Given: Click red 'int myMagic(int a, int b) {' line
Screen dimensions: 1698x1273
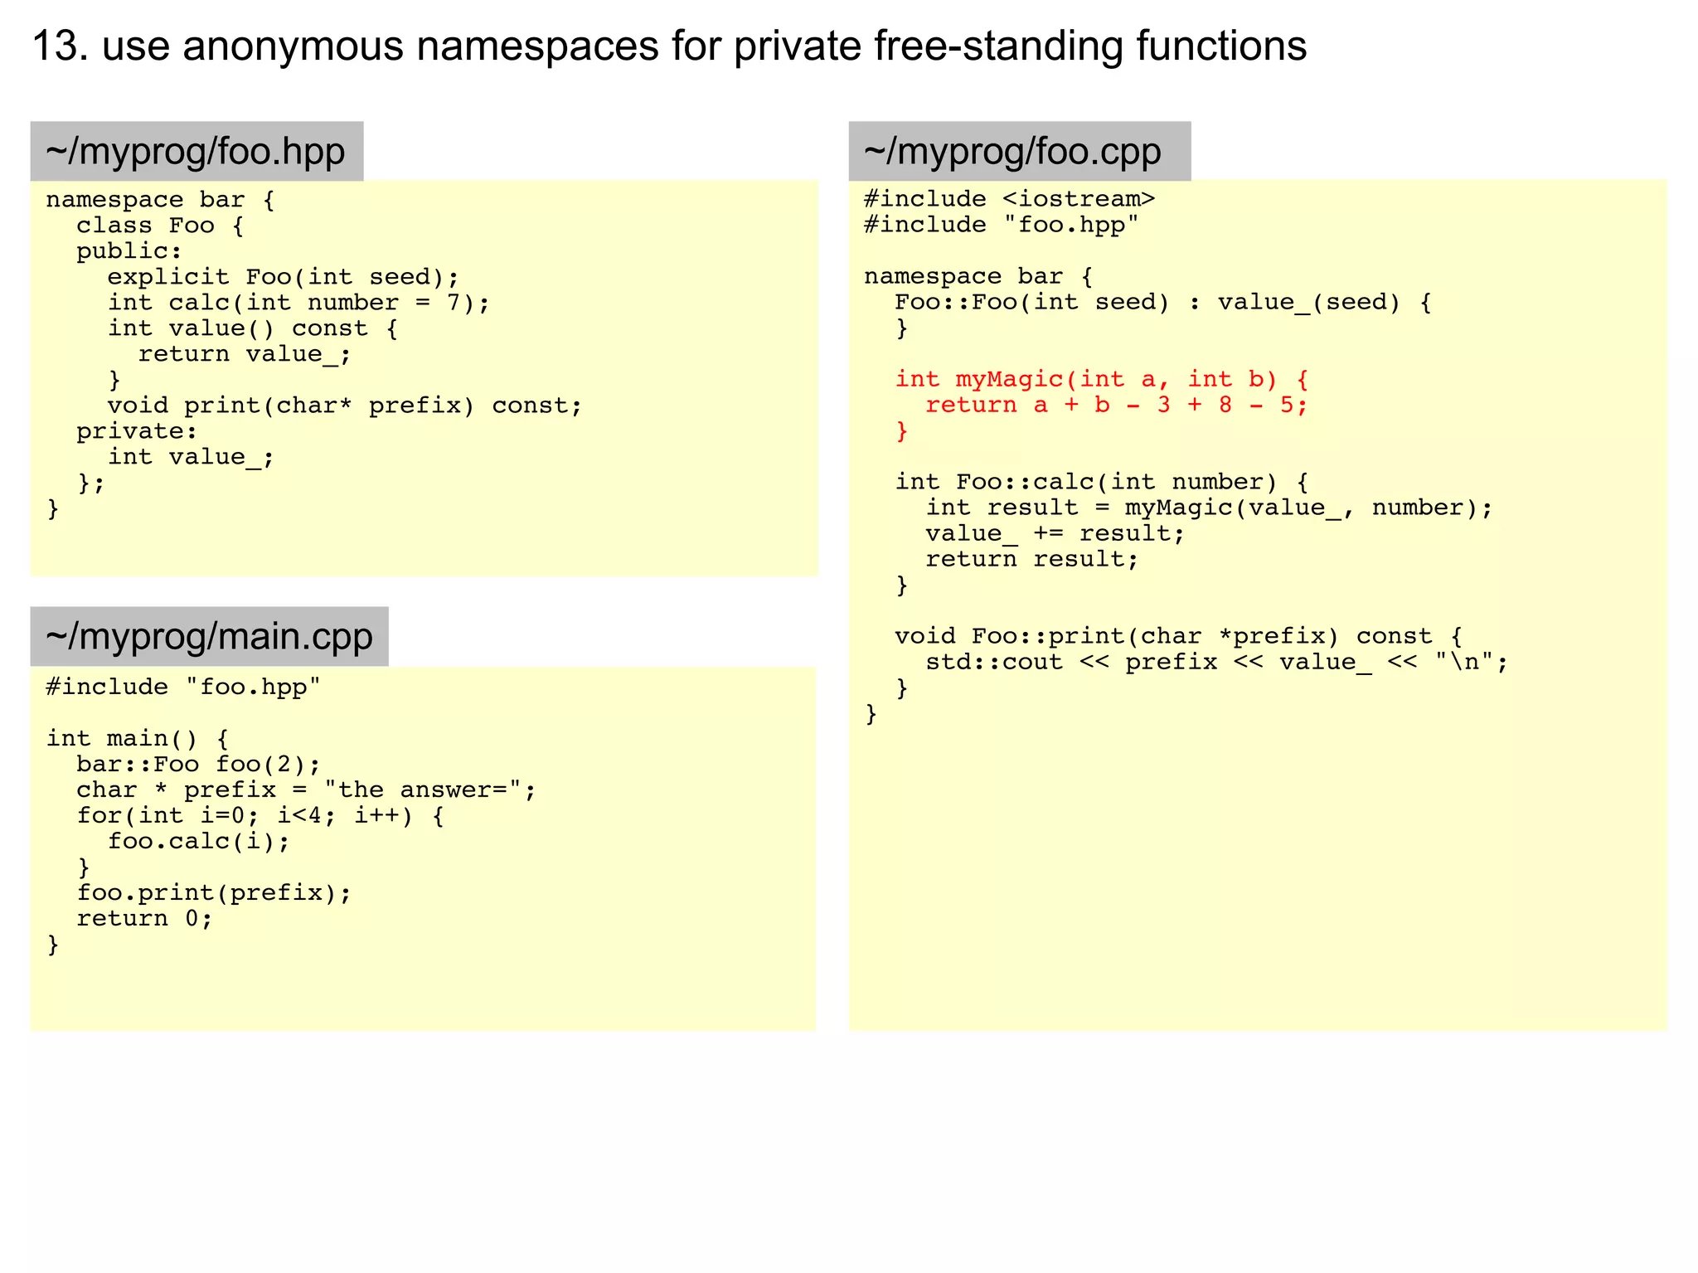Looking at the screenshot, I should point(1101,380).
